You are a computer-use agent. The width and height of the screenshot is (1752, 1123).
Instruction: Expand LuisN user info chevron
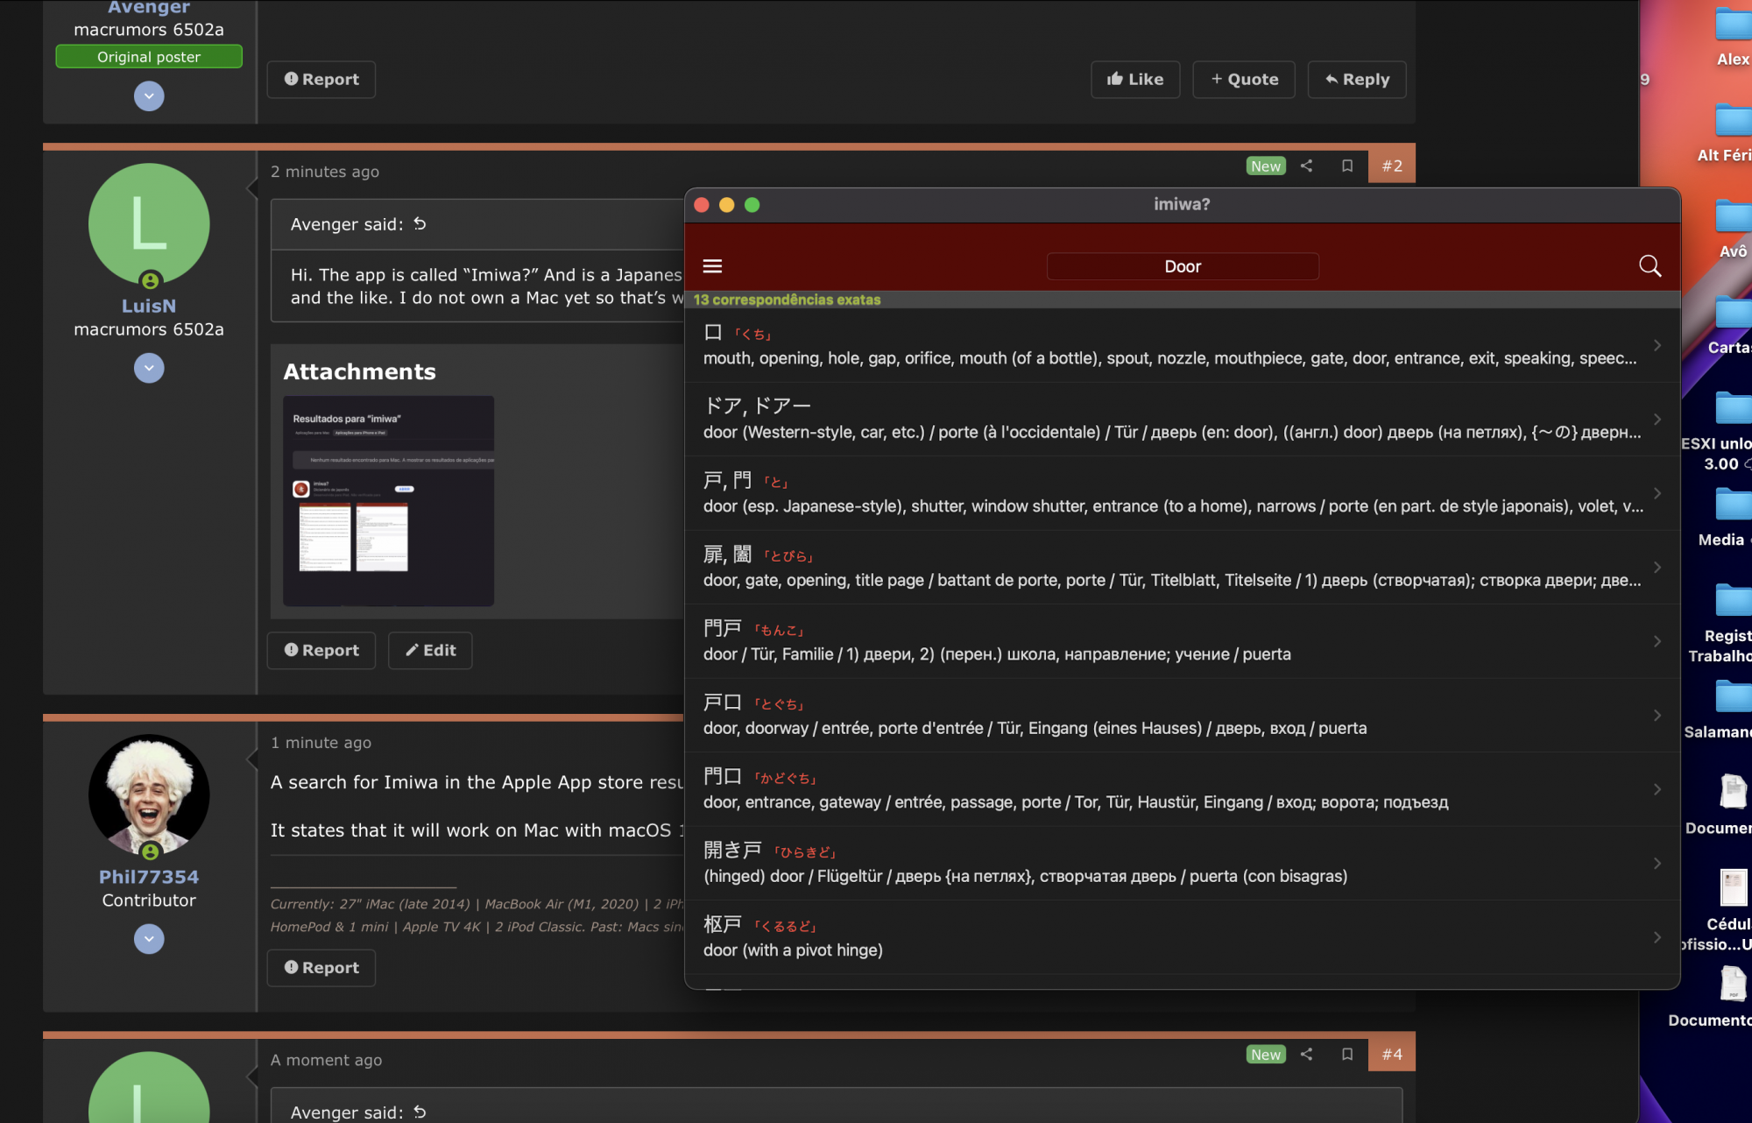pyautogui.click(x=149, y=368)
